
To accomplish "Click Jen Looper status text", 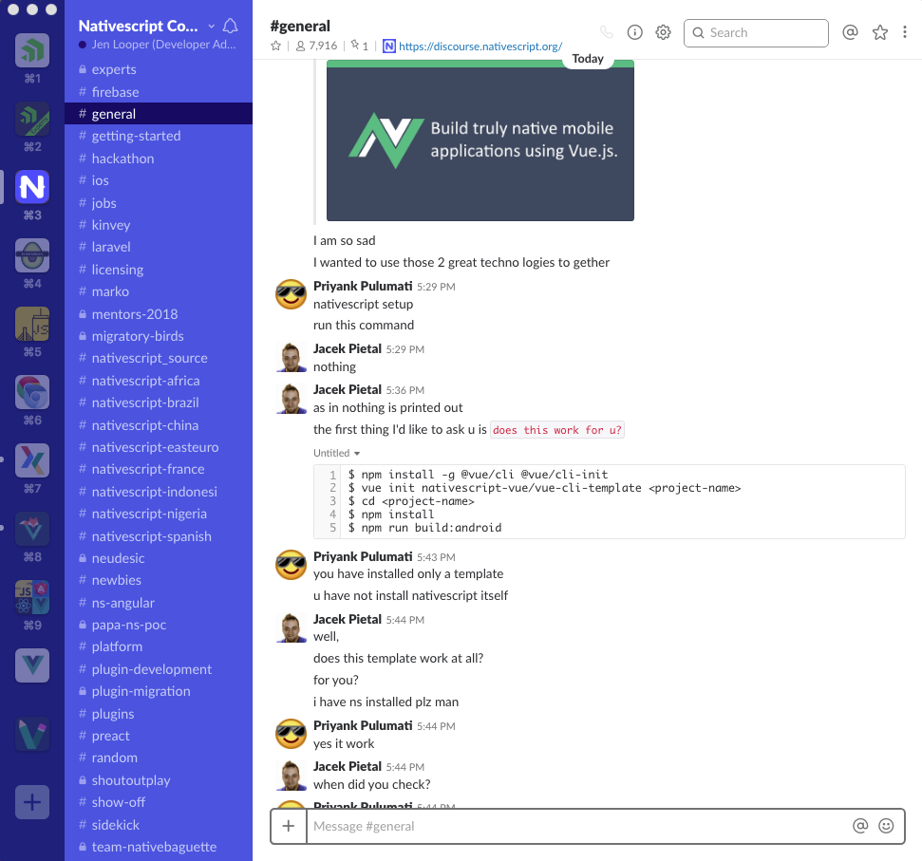I will (163, 45).
